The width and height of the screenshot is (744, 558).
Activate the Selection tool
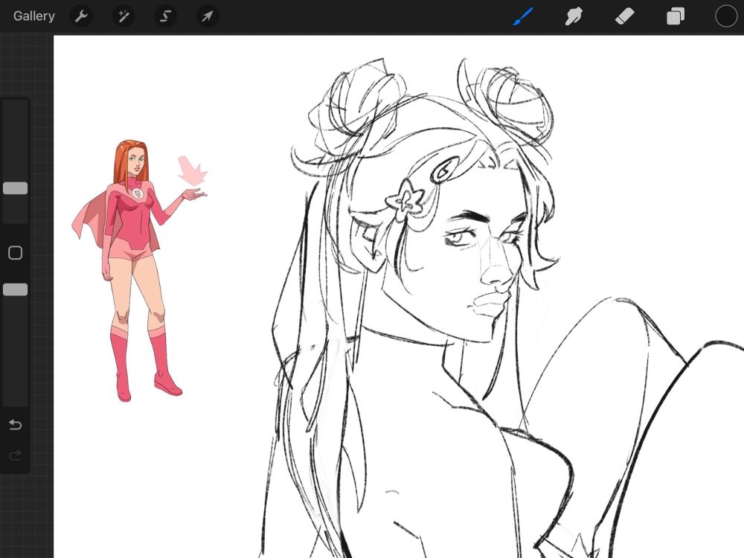click(165, 16)
